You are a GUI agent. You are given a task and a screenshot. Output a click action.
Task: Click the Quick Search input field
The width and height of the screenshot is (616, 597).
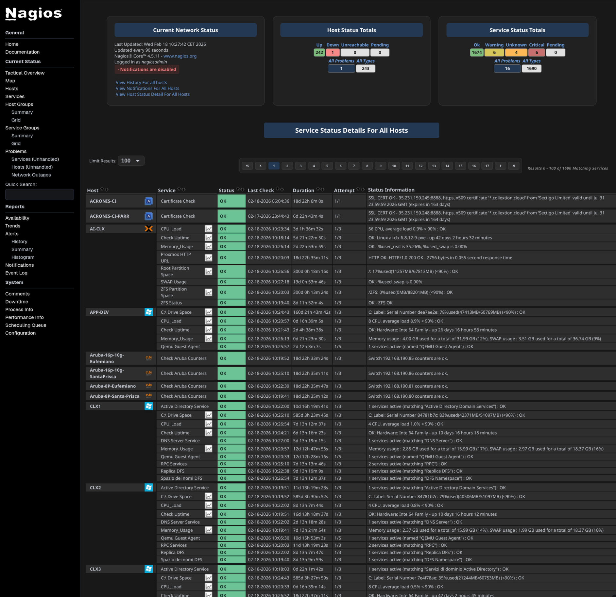(40, 194)
